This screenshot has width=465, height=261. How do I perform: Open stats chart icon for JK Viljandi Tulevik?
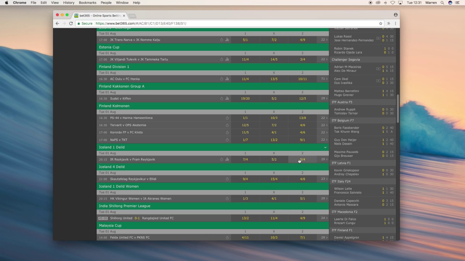click(x=227, y=59)
